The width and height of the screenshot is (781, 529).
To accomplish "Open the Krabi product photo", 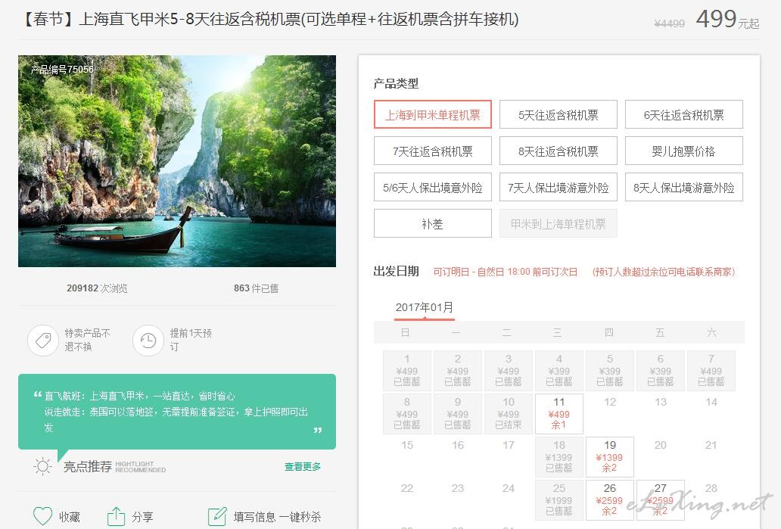I will (x=177, y=161).
